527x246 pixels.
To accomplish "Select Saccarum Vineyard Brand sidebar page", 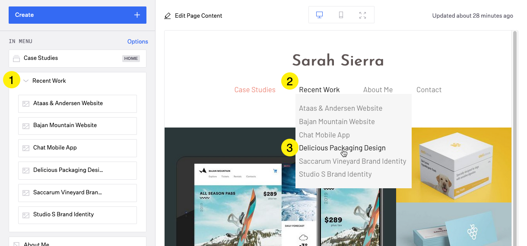I will (77, 193).
